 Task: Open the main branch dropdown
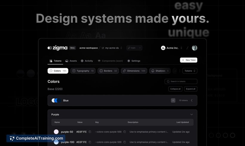click(134, 48)
